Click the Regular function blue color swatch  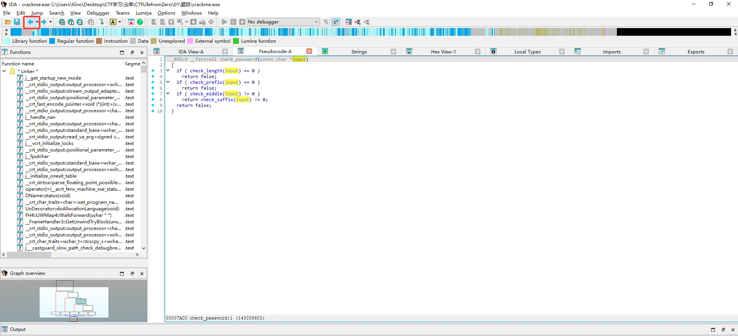52,41
